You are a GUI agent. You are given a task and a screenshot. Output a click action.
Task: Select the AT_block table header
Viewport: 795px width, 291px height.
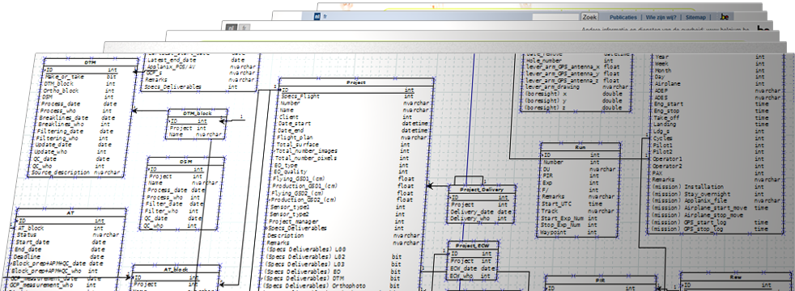[x=176, y=269]
